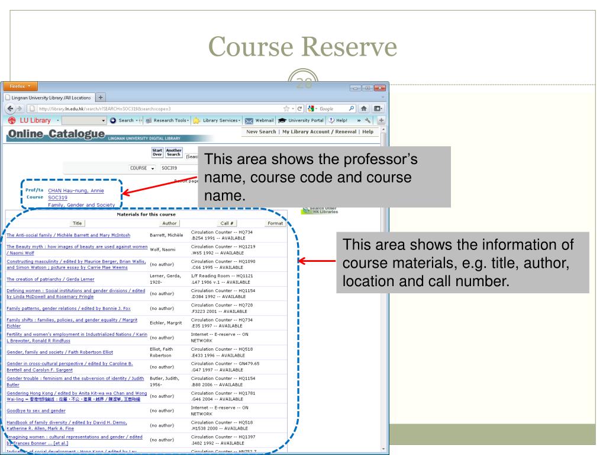Click author text Barrett, Michèle
The height and width of the screenshot is (455, 606).
pos(166,235)
